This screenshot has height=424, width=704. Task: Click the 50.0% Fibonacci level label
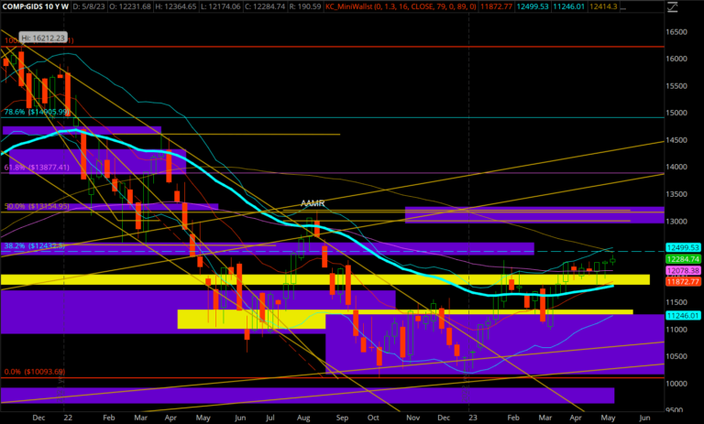pos(37,207)
